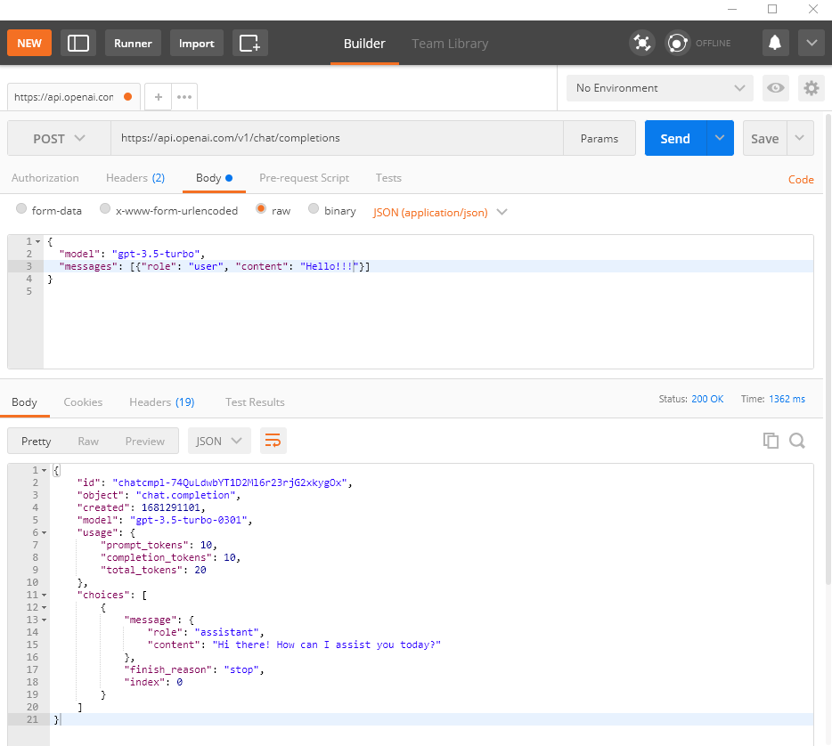Open the Runner
Viewport: 832px width, 746px height.
(133, 43)
